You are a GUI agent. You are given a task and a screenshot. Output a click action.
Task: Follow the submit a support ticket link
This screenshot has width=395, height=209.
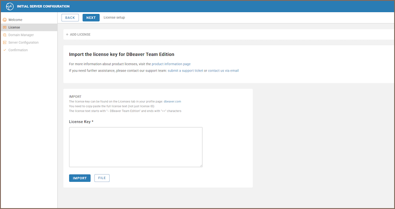(185, 71)
